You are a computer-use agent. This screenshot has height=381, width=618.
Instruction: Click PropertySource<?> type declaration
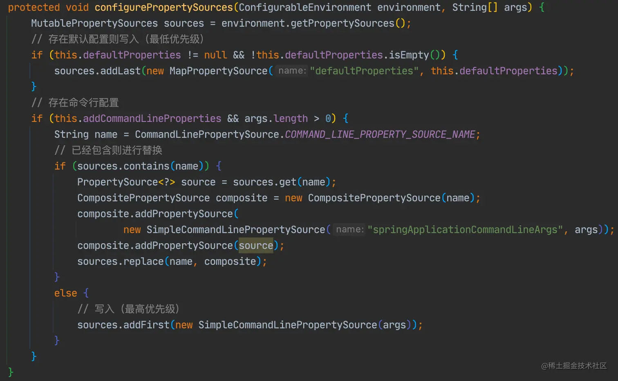pos(126,182)
